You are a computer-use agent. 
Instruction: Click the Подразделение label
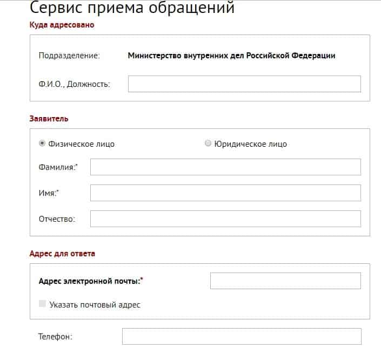click(69, 56)
